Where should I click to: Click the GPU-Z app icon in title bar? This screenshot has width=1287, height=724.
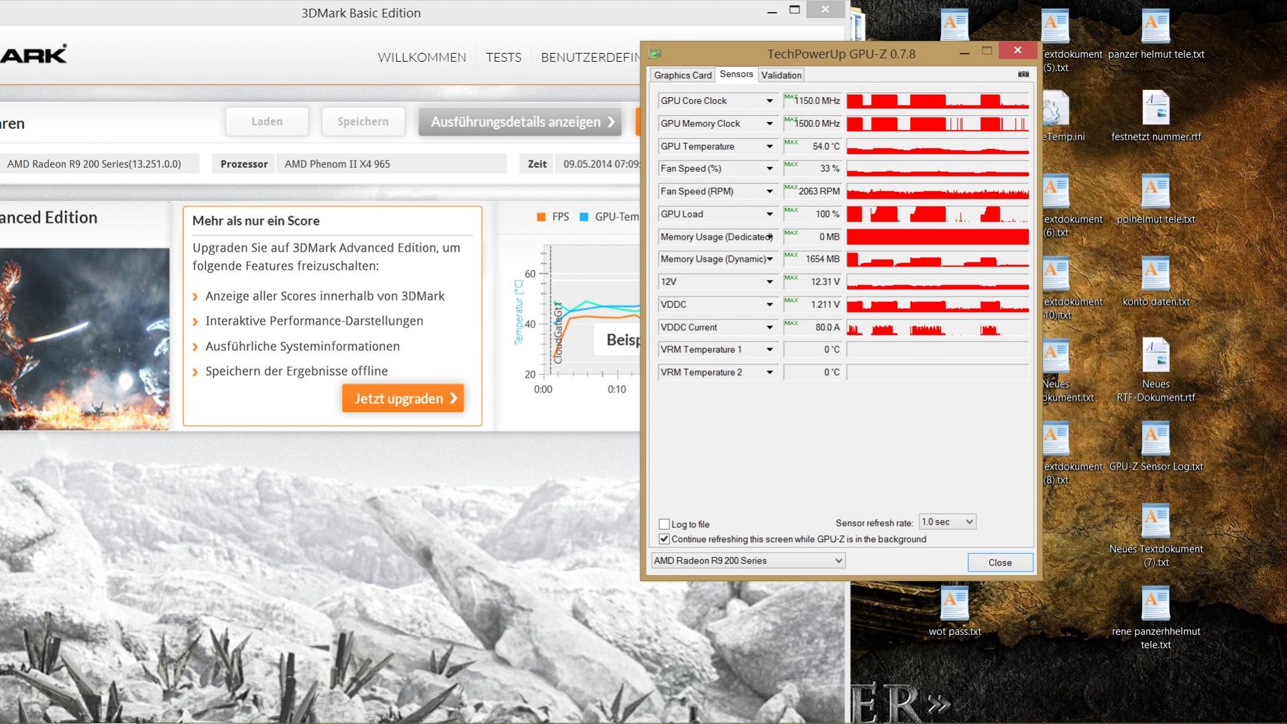tap(655, 54)
